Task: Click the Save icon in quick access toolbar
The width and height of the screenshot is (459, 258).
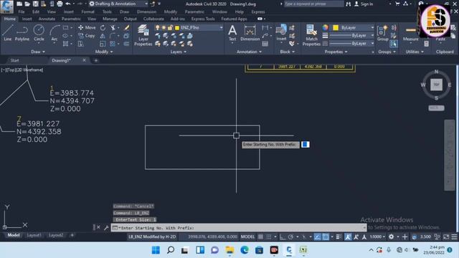Action: pos(35,4)
